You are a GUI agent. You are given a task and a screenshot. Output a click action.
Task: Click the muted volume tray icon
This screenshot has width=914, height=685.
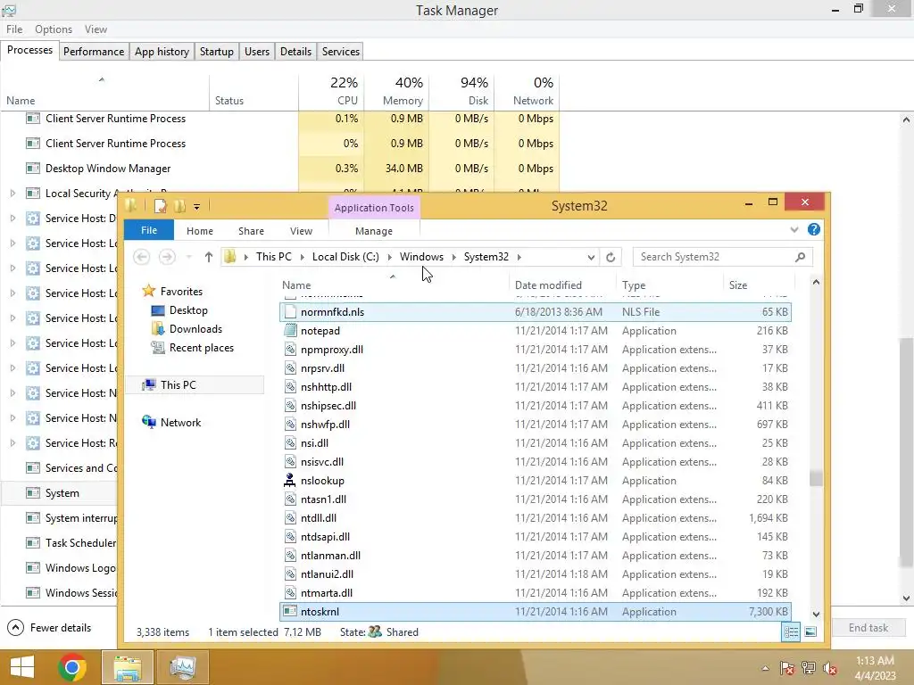pyautogui.click(x=830, y=668)
